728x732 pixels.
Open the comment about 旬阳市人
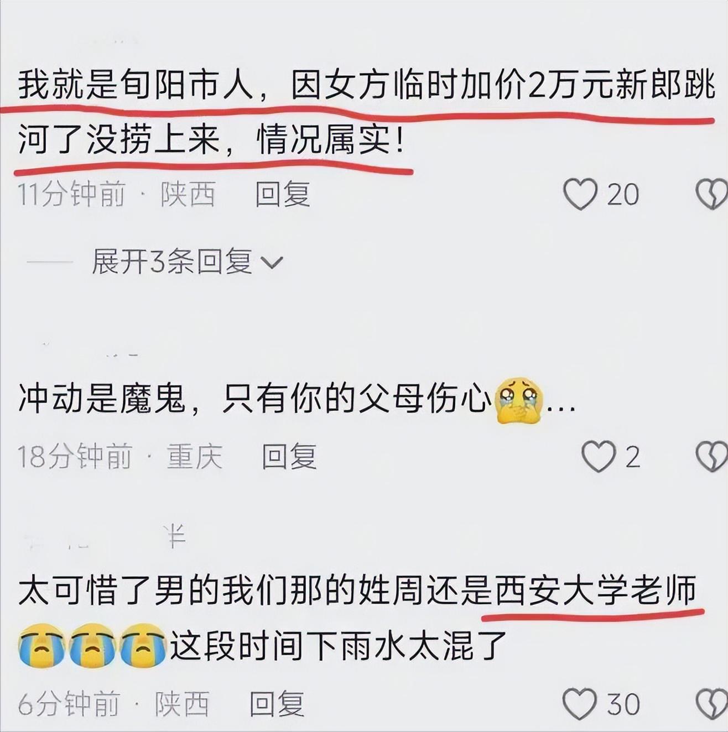366,114
